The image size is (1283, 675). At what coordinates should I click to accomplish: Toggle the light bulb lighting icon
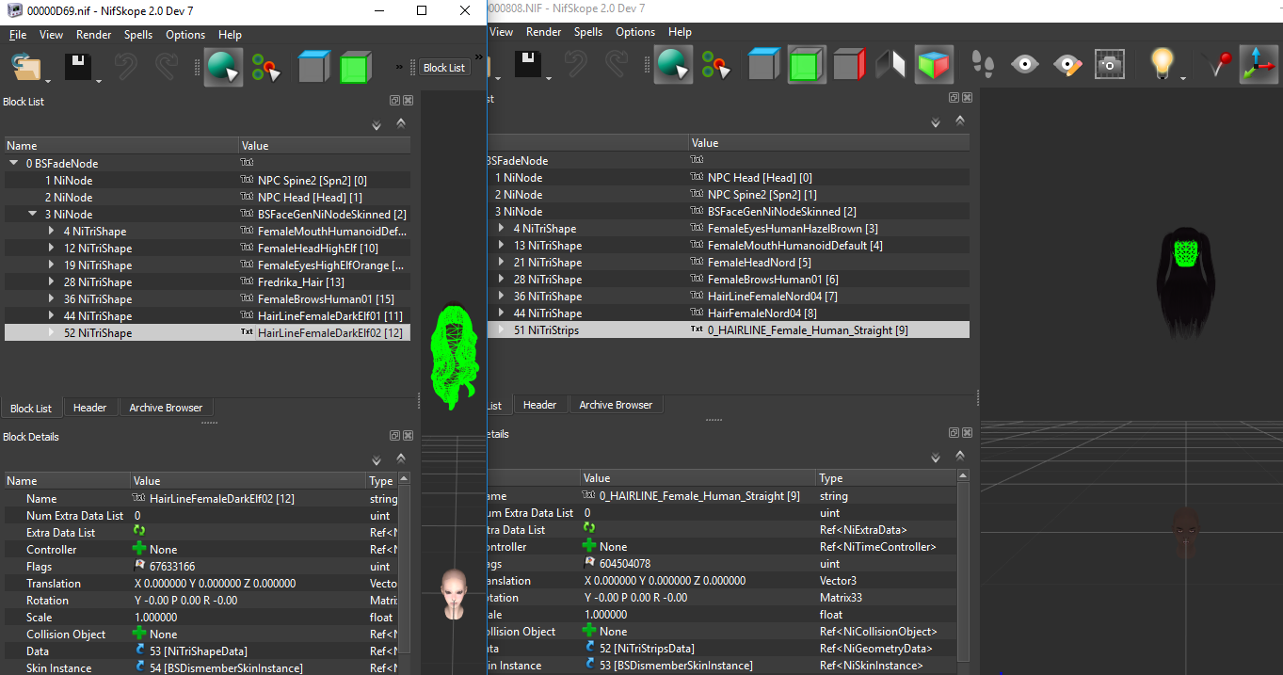pos(1163,64)
